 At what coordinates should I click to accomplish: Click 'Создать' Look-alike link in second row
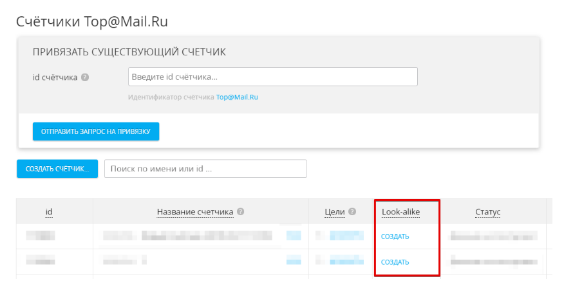point(395,262)
